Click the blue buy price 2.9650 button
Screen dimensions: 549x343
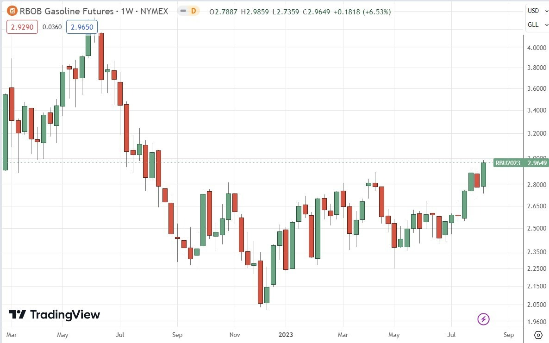82,27
